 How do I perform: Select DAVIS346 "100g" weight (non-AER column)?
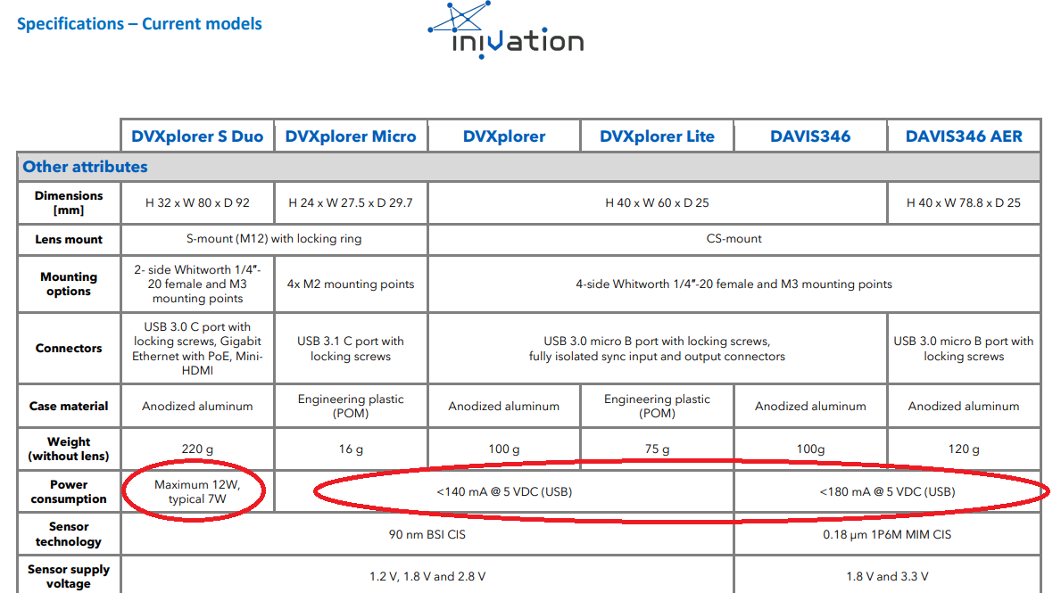[x=810, y=449]
